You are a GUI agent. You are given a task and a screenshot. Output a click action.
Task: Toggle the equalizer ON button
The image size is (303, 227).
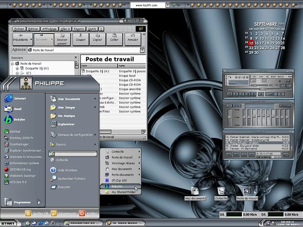coord(229,106)
